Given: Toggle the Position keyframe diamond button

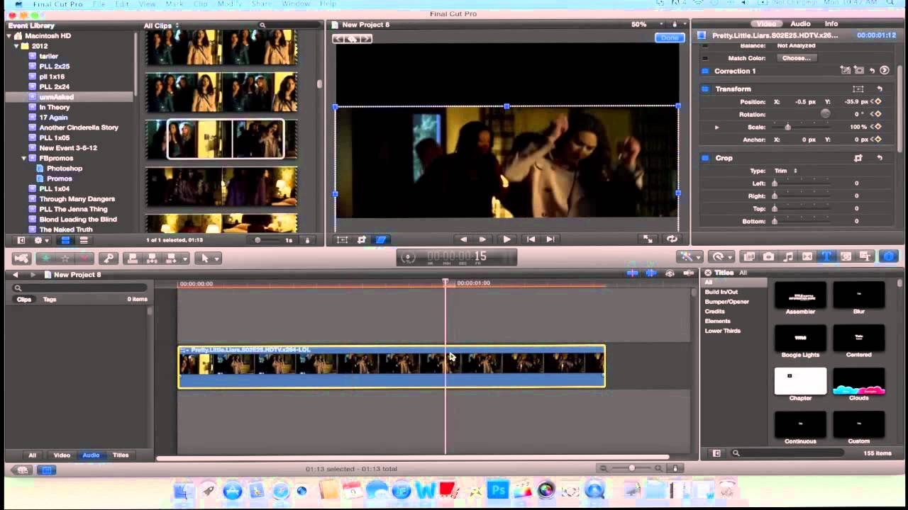Looking at the screenshot, I should (877, 102).
